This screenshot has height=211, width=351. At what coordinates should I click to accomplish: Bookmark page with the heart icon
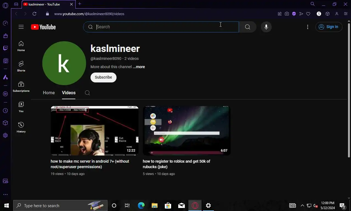[x=308, y=14]
